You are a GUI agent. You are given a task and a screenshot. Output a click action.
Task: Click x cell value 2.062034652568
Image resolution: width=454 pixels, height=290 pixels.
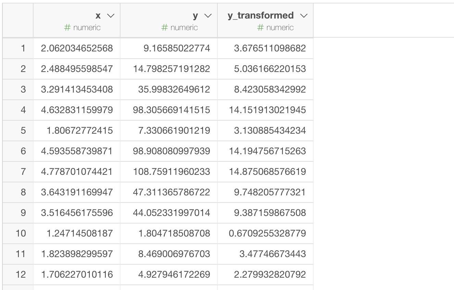(x=77, y=48)
